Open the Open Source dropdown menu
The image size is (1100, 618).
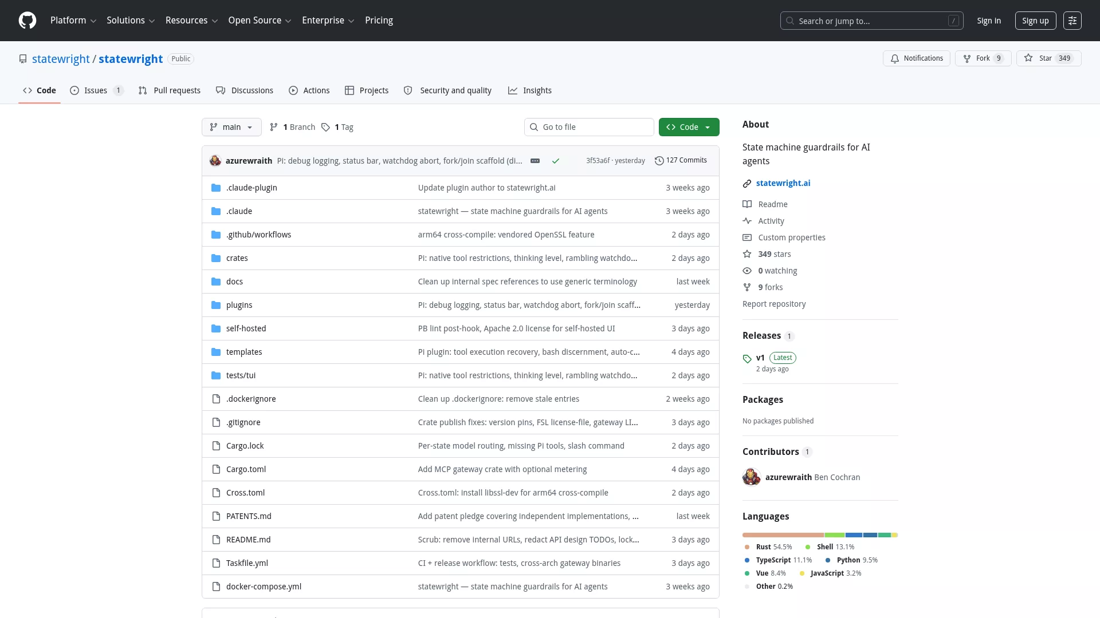coord(260,21)
